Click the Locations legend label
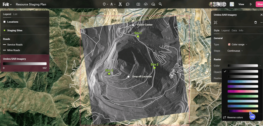This screenshot has width=263, height=126. click(13, 22)
